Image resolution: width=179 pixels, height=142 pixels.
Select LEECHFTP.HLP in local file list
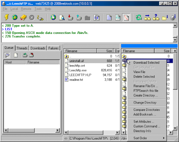pos(92,75)
